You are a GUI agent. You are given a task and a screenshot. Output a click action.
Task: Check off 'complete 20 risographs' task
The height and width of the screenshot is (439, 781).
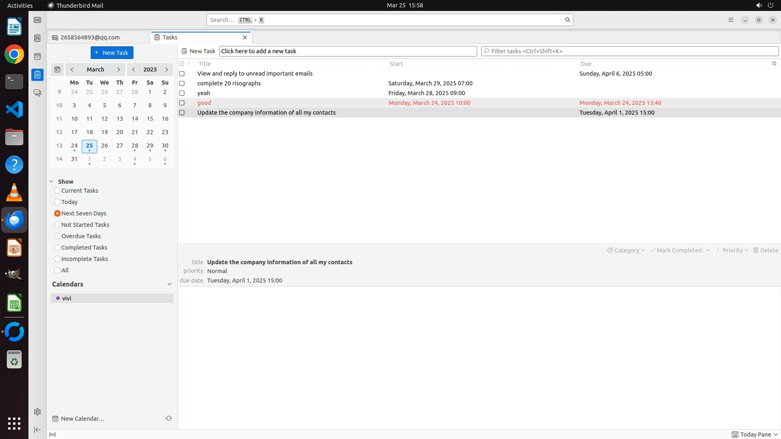(182, 83)
